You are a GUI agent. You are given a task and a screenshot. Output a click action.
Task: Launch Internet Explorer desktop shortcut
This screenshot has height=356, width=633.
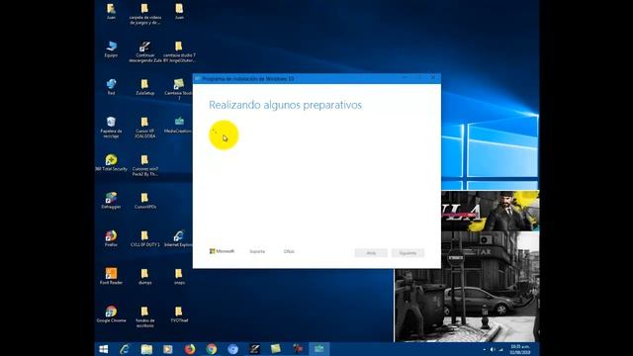pyautogui.click(x=178, y=238)
